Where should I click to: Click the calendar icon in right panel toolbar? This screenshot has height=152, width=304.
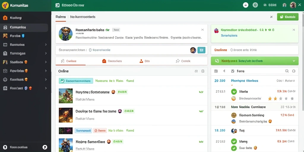click(x=216, y=71)
